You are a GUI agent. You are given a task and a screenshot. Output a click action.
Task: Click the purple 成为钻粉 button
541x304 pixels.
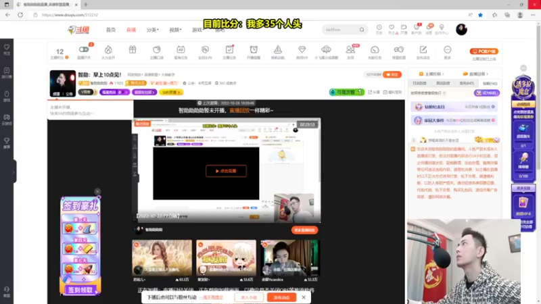tap(486, 93)
